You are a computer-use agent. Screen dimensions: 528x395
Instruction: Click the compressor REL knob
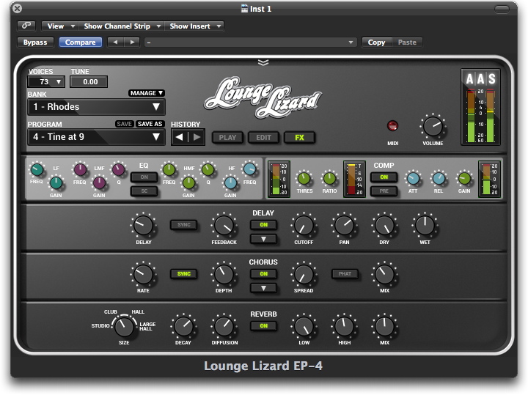(438, 178)
